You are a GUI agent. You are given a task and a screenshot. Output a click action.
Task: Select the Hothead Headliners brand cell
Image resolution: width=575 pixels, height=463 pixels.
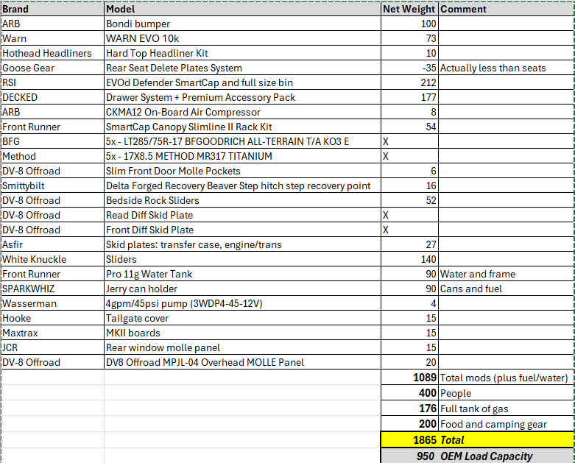coord(52,53)
